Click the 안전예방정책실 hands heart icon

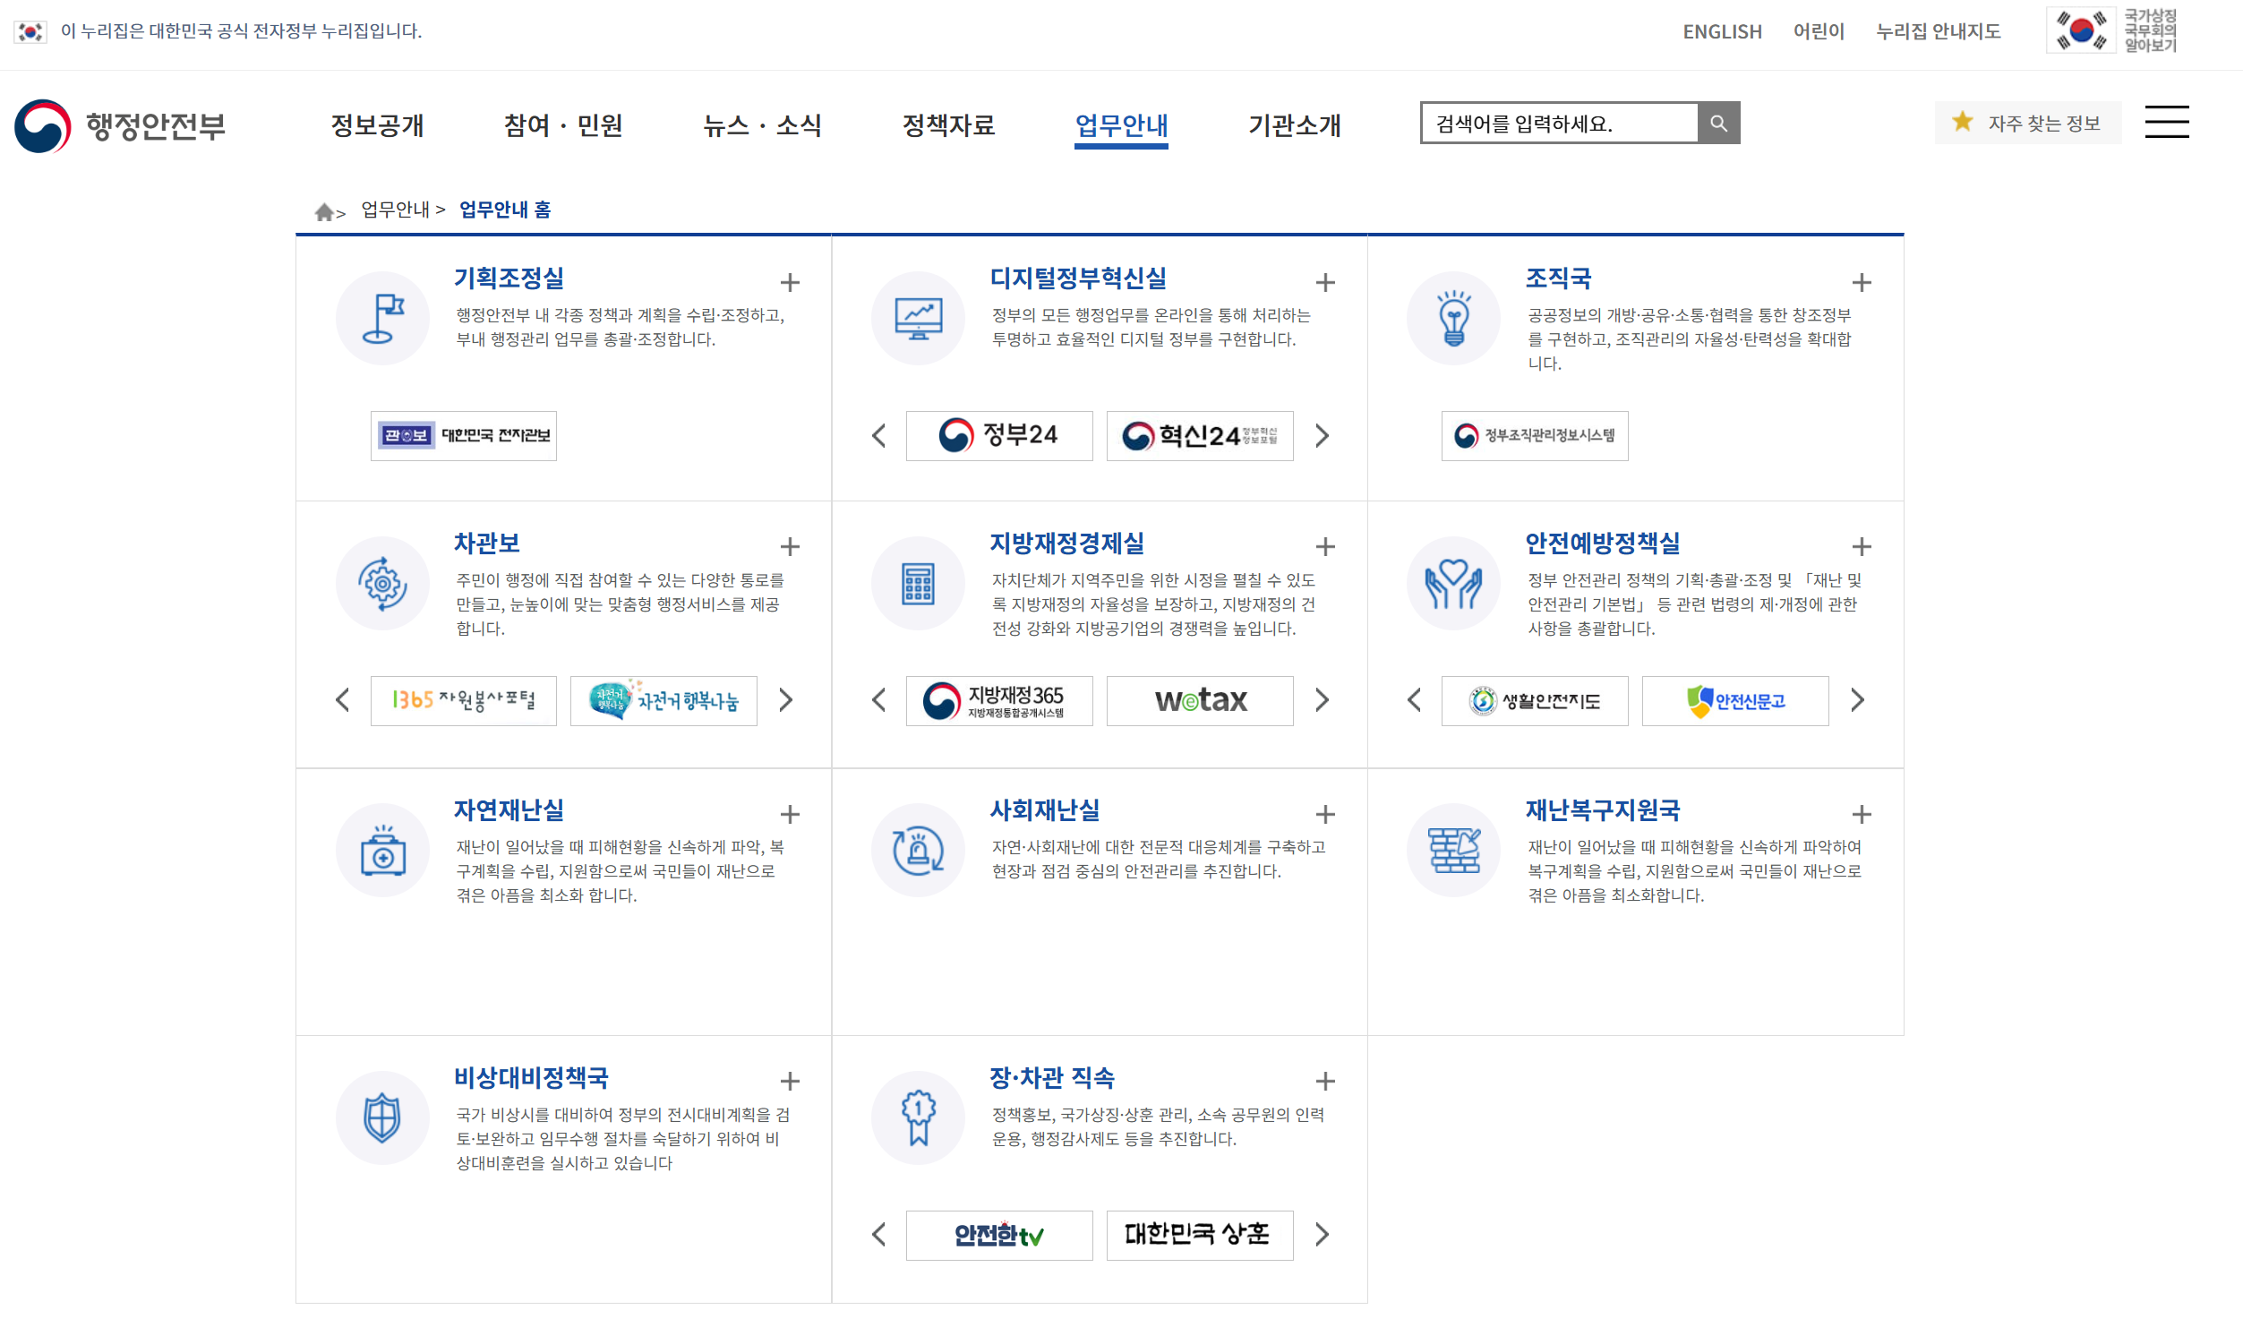point(1452,584)
